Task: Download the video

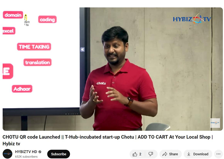Action: pyautogui.click(x=198, y=154)
